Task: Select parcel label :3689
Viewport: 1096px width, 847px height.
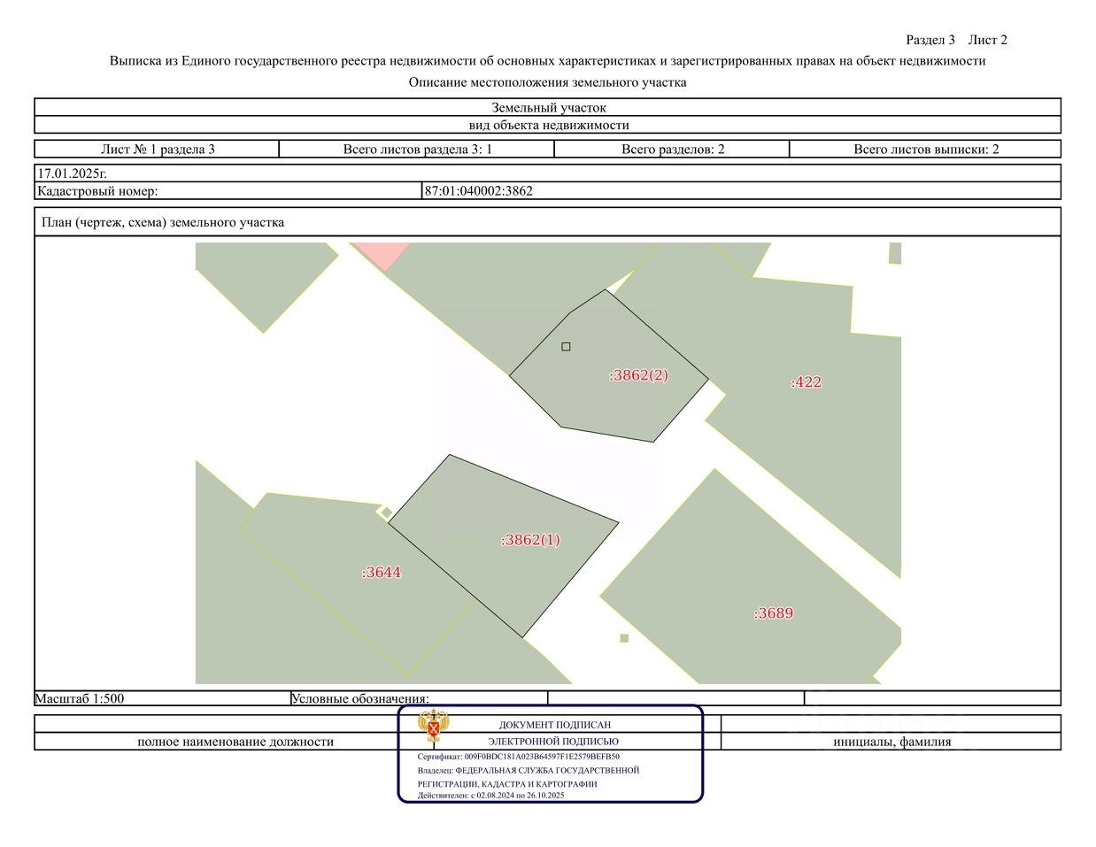Action: (x=773, y=613)
